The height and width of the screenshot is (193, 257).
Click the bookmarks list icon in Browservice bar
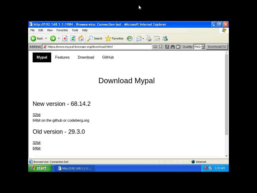(x=167, y=47)
